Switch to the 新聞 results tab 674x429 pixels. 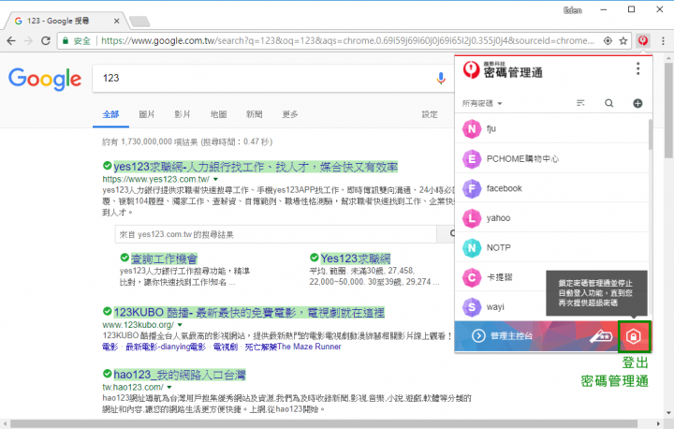pos(254,114)
